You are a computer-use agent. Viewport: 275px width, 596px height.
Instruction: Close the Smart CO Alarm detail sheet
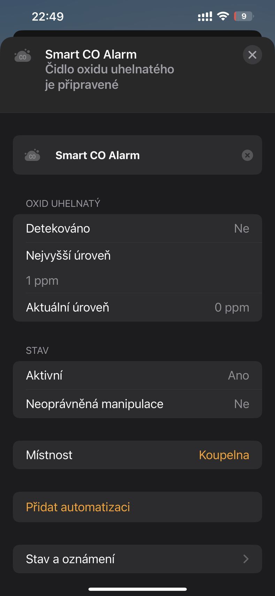(252, 55)
